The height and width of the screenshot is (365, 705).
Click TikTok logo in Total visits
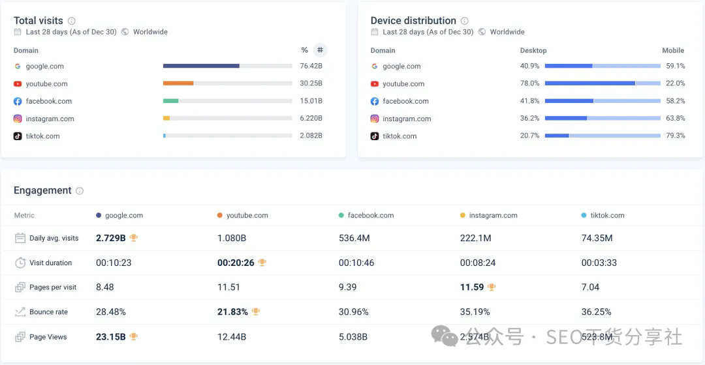18,136
